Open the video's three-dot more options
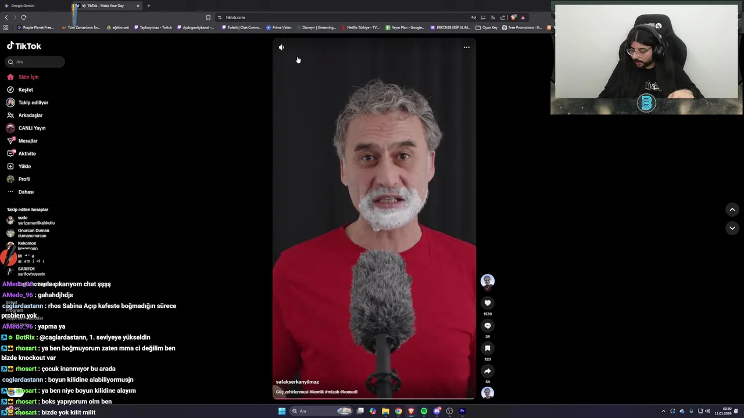 tap(467, 48)
